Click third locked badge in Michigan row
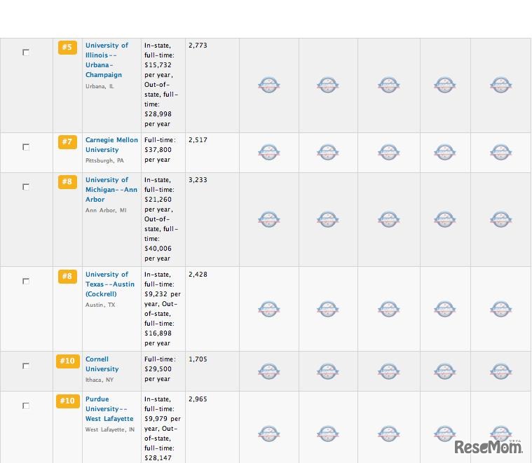Viewport: 532px width, 463px height. coord(389,219)
